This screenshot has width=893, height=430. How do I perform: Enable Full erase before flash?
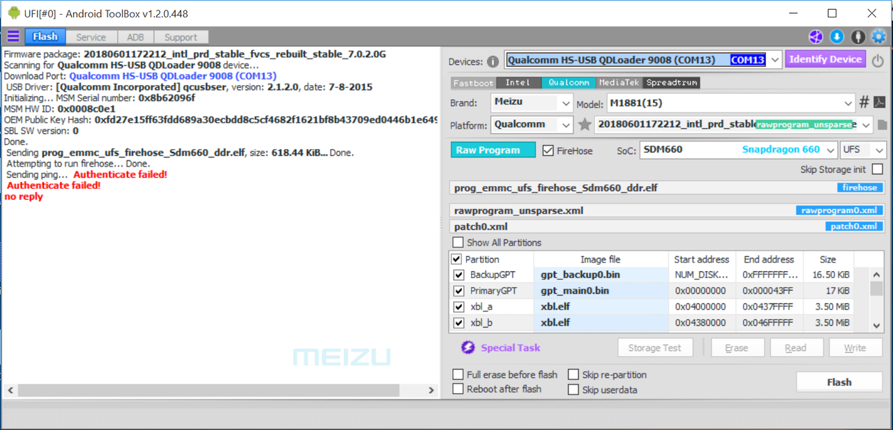point(458,374)
